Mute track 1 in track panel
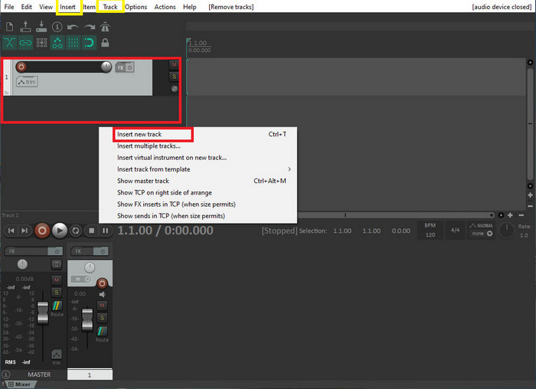The image size is (536, 389). (174, 65)
